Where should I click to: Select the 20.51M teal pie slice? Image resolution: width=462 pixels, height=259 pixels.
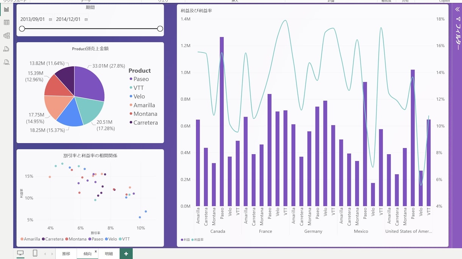pos(90,110)
